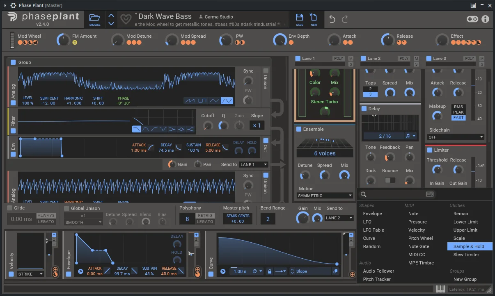
Task: Choose LFO Table from Shapes list
Action: [374, 230]
